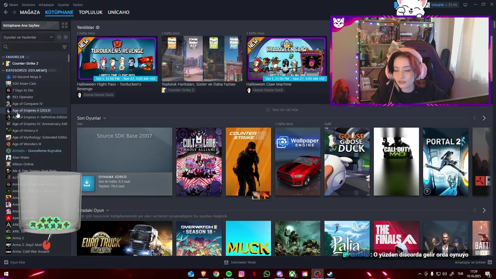Open WhatsApp from the taskbar
This screenshot has height=279, width=496.
coord(267,274)
